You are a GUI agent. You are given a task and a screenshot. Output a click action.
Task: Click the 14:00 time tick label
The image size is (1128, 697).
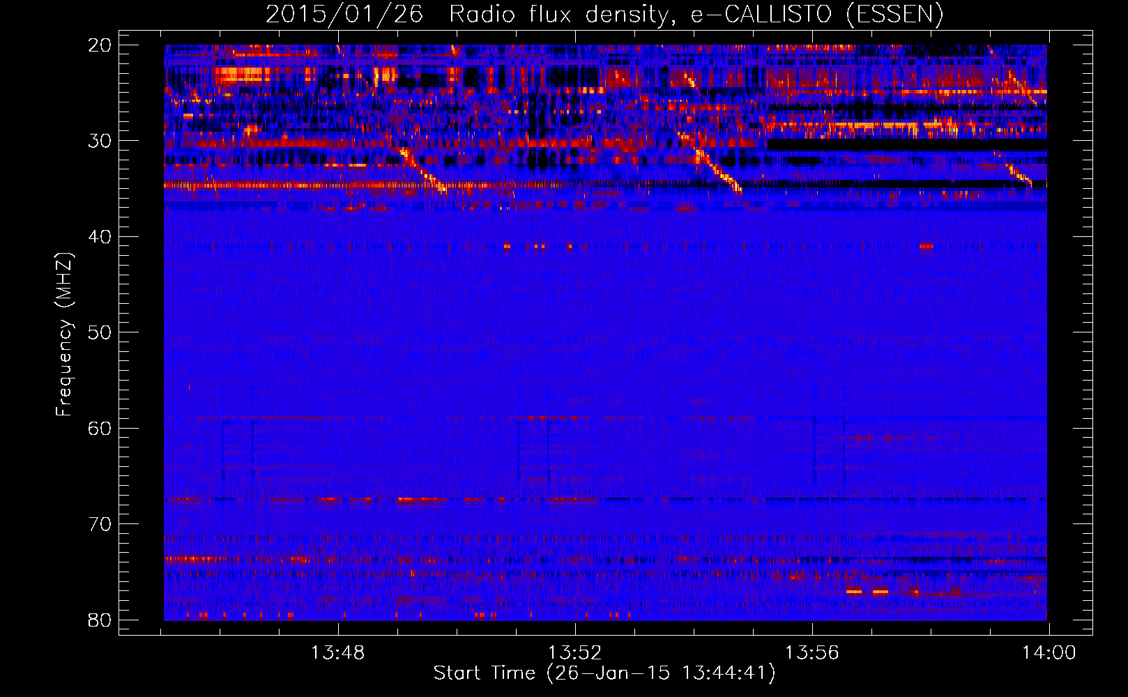(1049, 653)
